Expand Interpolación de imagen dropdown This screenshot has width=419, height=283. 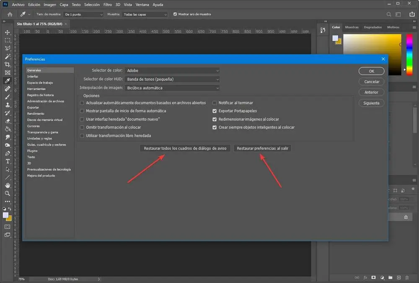(x=172, y=88)
